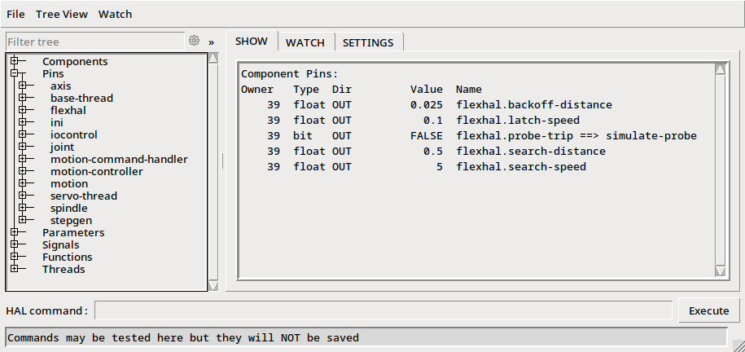The height and width of the screenshot is (352, 745).
Task: Click the HAL command input field
Action: pos(383,310)
